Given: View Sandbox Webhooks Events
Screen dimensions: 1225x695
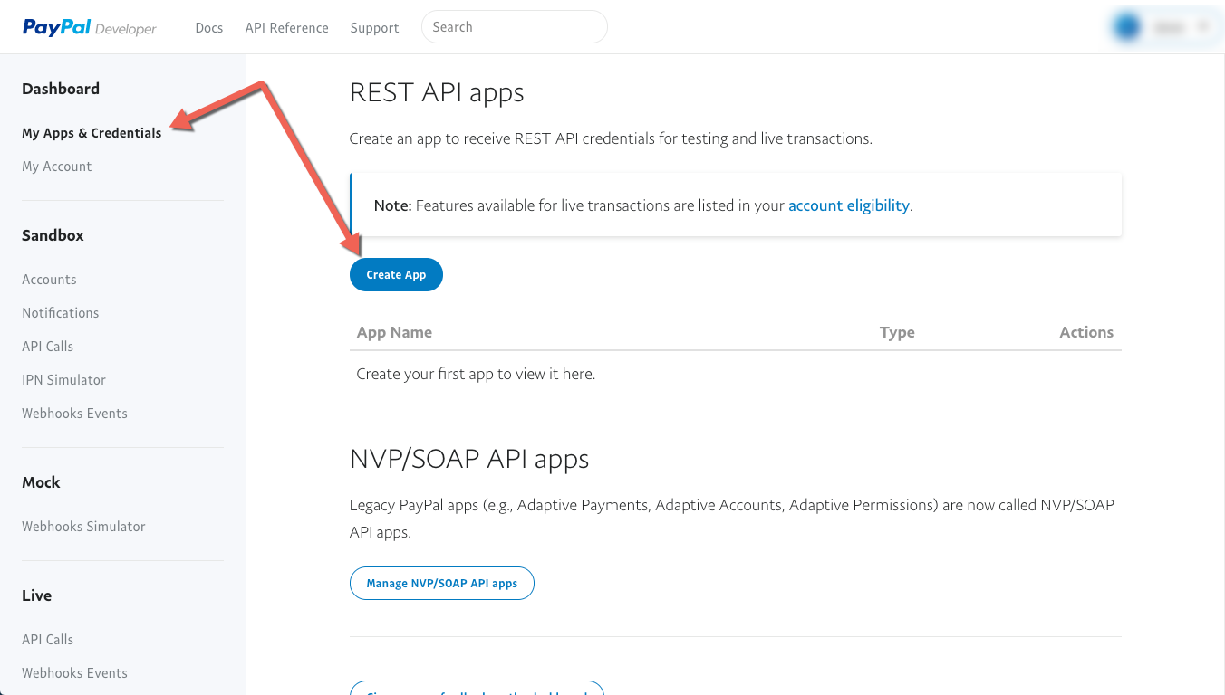Looking at the screenshot, I should pyautogui.click(x=74, y=414).
